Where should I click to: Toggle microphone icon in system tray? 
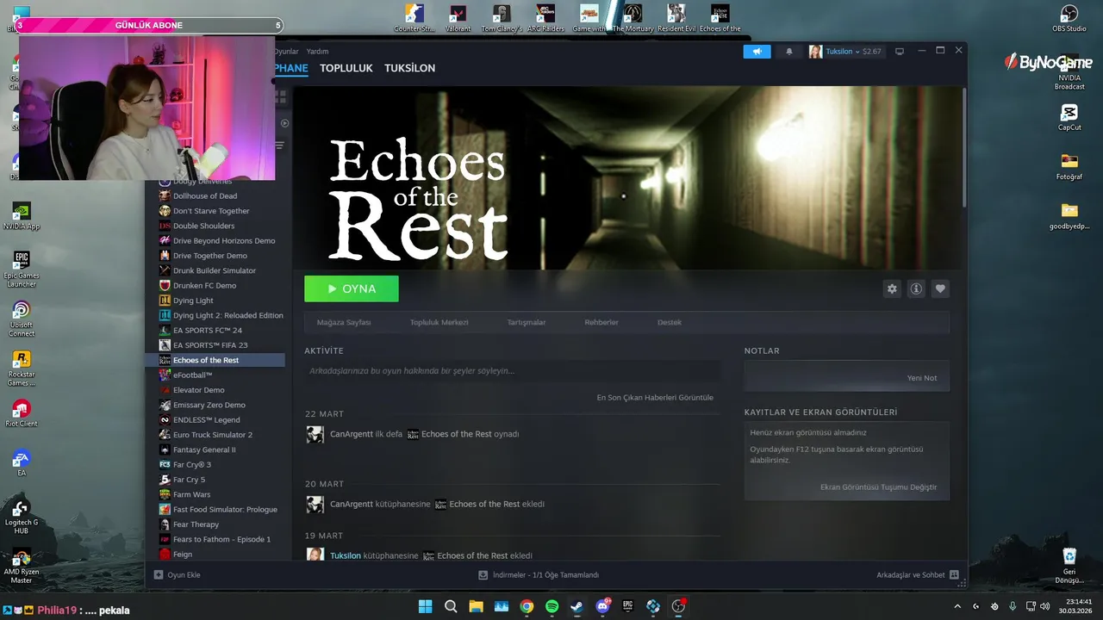tap(1013, 606)
